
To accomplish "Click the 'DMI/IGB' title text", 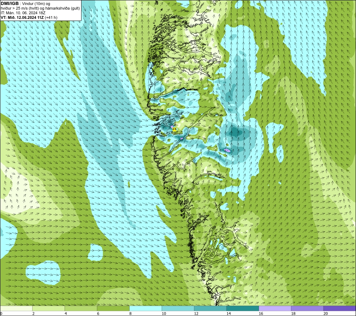I will 10,4.
